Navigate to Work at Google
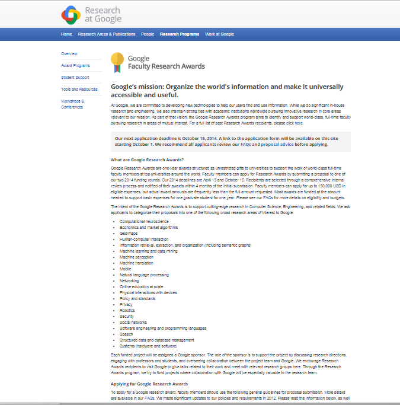Image resolution: width=400 pixels, height=405 pixels. click(x=220, y=34)
